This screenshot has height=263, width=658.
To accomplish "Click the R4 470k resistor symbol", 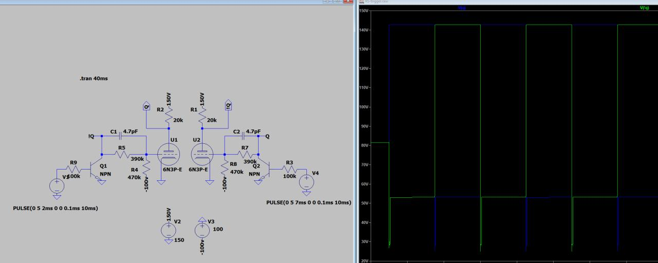I will click(146, 168).
